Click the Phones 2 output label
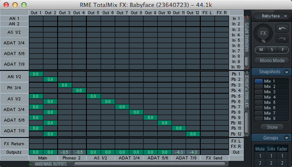Image resolution: width=292 pixels, height=167 pixels. click(x=72, y=158)
